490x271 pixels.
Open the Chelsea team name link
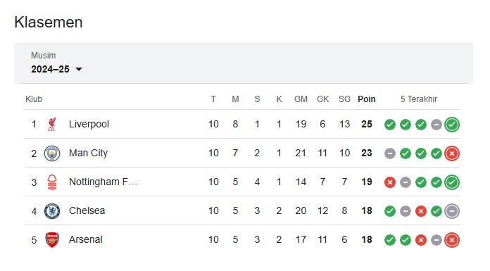point(87,210)
